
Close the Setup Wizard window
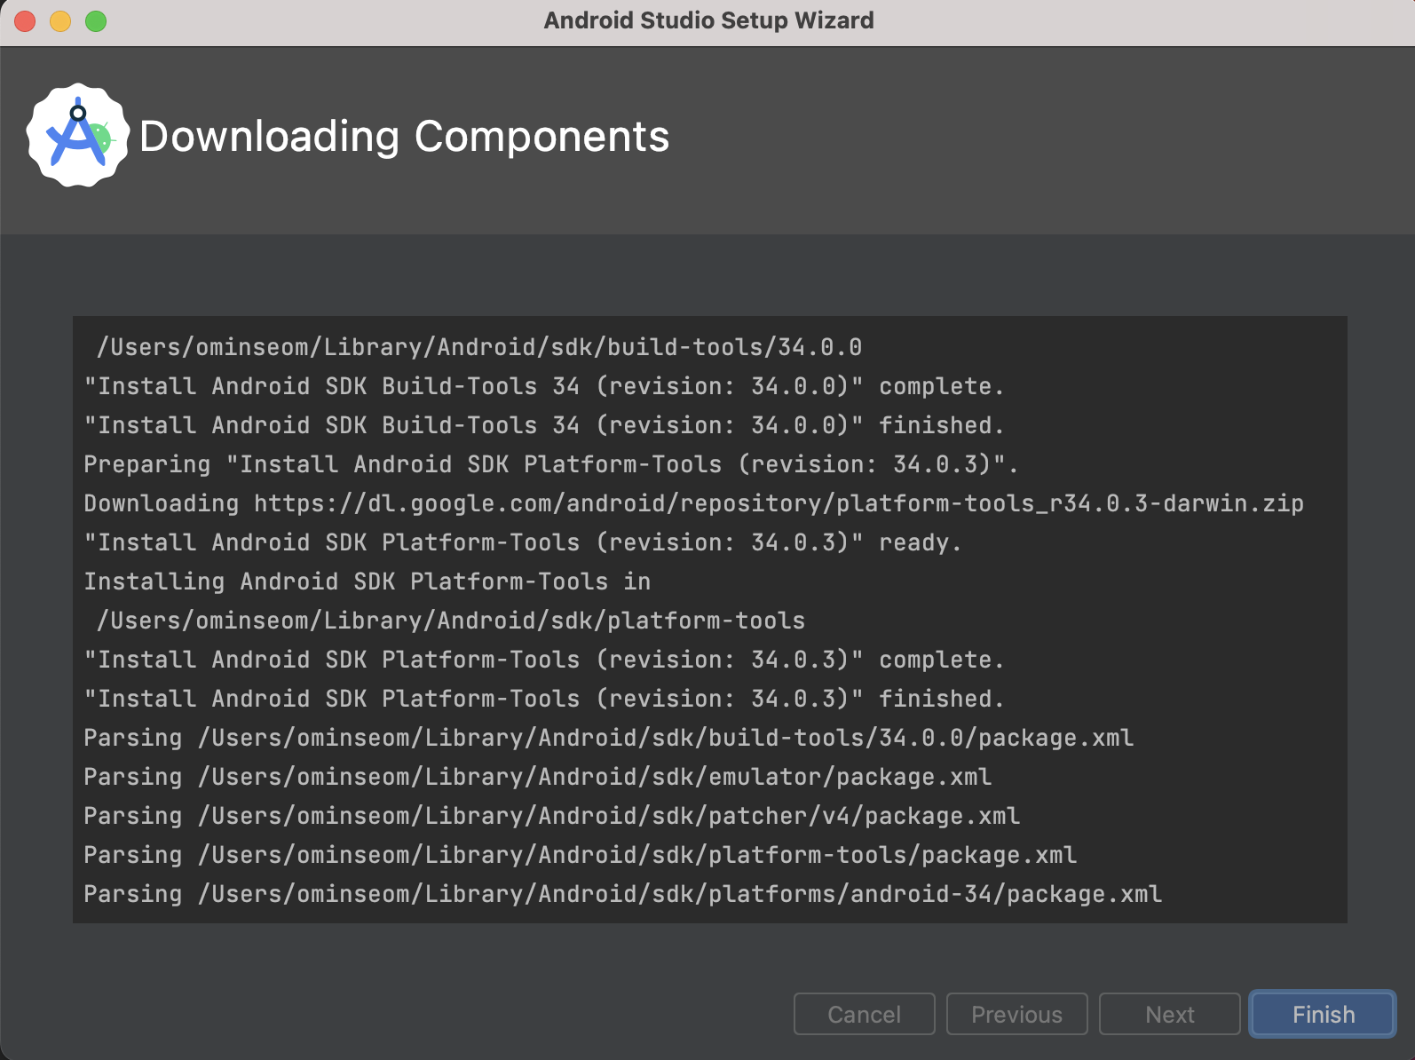pyautogui.click(x=25, y=20)
